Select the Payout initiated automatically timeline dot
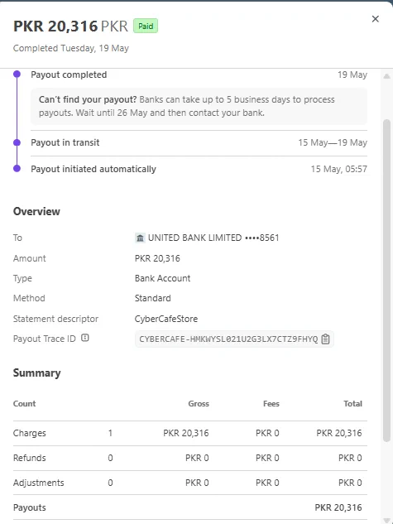Screen dimensions: 393x524 coord(17,168)
